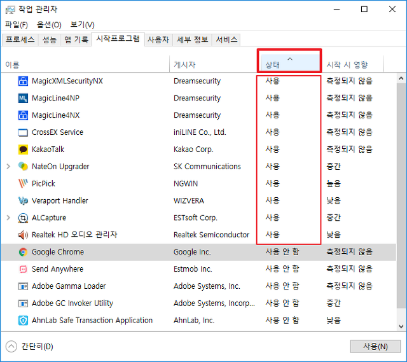
Task: Expand the ALCapture group
Action: [x=8, y=218]
